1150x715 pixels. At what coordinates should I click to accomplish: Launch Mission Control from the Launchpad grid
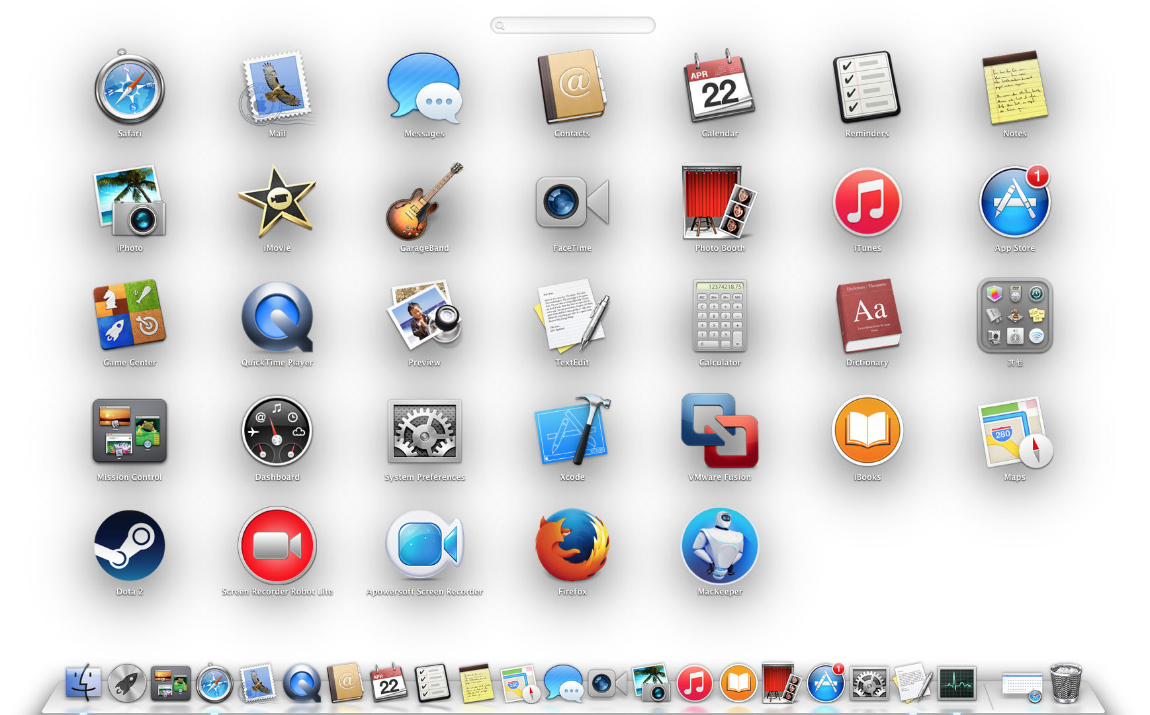point(130,430)
